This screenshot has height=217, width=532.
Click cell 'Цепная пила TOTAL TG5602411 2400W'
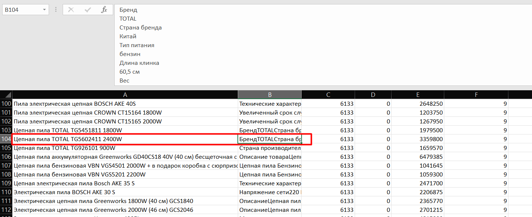coord(125,139)
